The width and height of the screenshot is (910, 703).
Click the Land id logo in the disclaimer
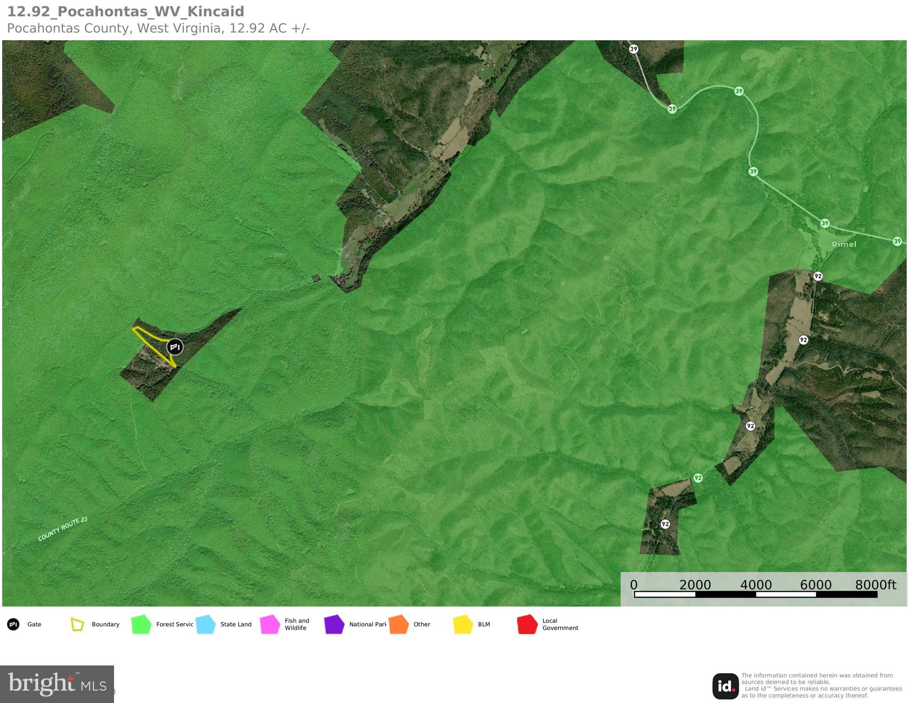click(x=725, y=684)
